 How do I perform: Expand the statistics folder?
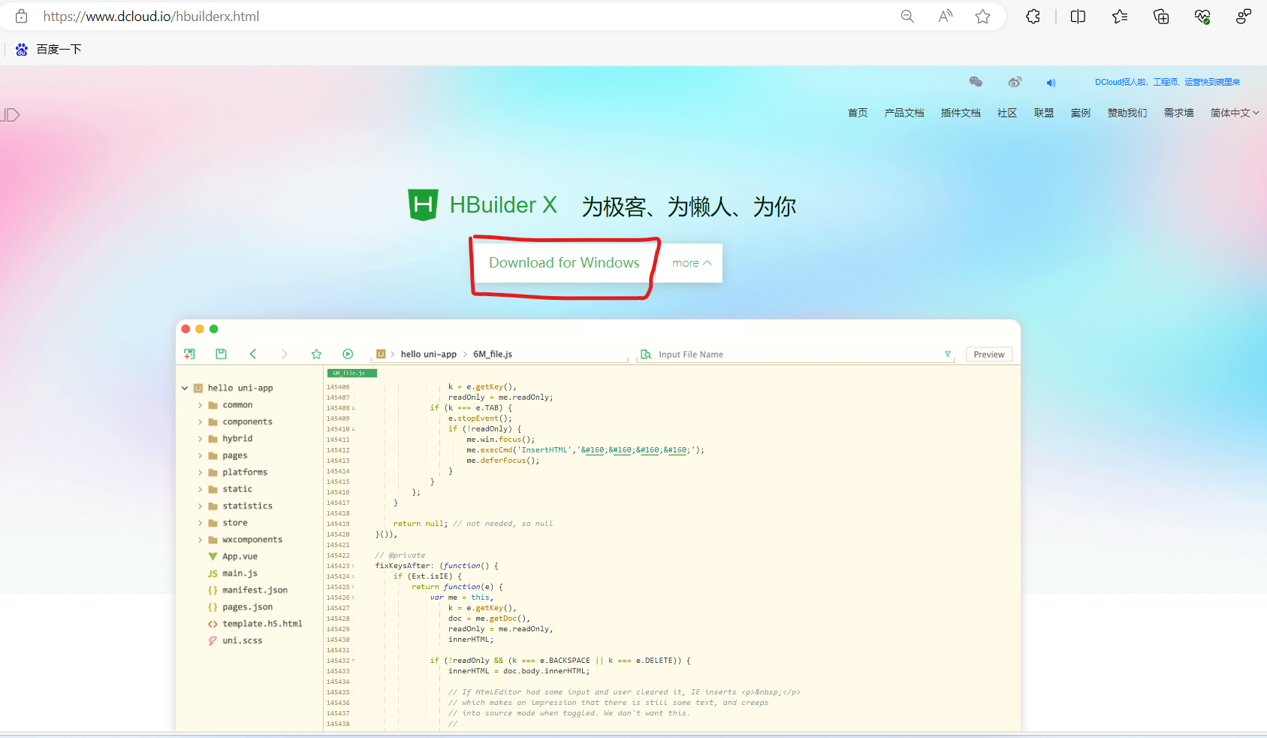pyautogui.click(x=201, y=507)
